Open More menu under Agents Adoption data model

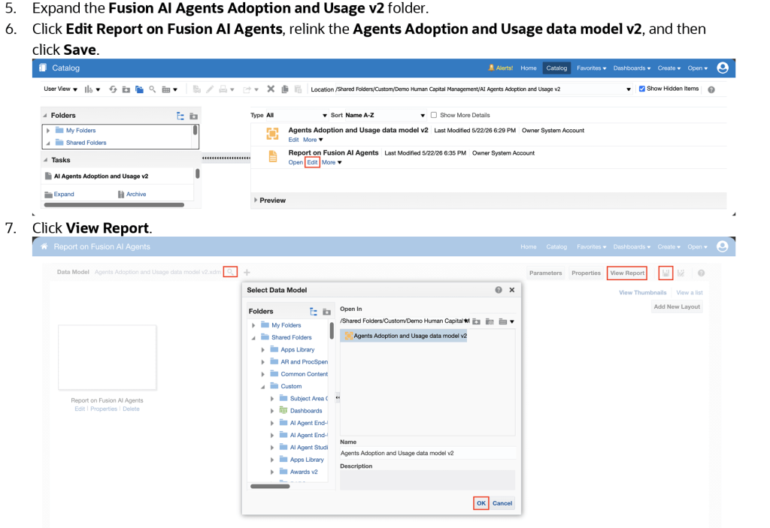313,140
